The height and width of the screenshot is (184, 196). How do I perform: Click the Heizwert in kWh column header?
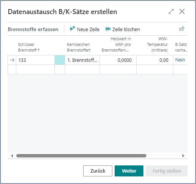(x=116, y=44)
